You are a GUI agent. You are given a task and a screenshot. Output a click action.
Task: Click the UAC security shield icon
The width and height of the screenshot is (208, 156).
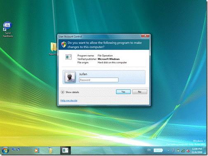pyautogui.click(x=64, y=44)
